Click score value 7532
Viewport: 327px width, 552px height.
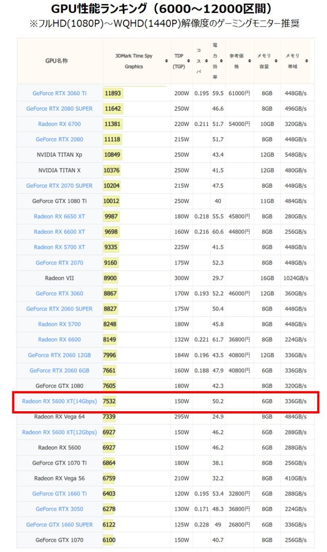click(110, 402)
